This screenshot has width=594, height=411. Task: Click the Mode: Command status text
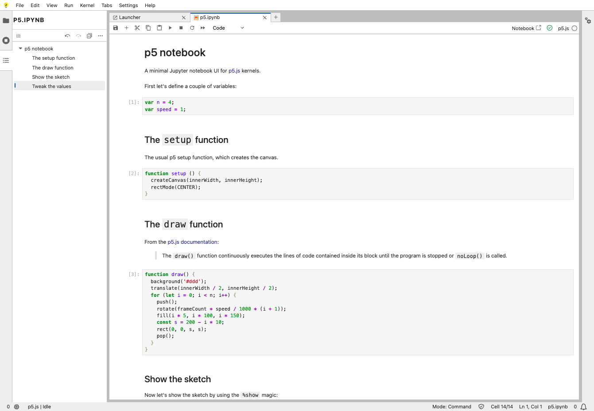tap(452, 407)
